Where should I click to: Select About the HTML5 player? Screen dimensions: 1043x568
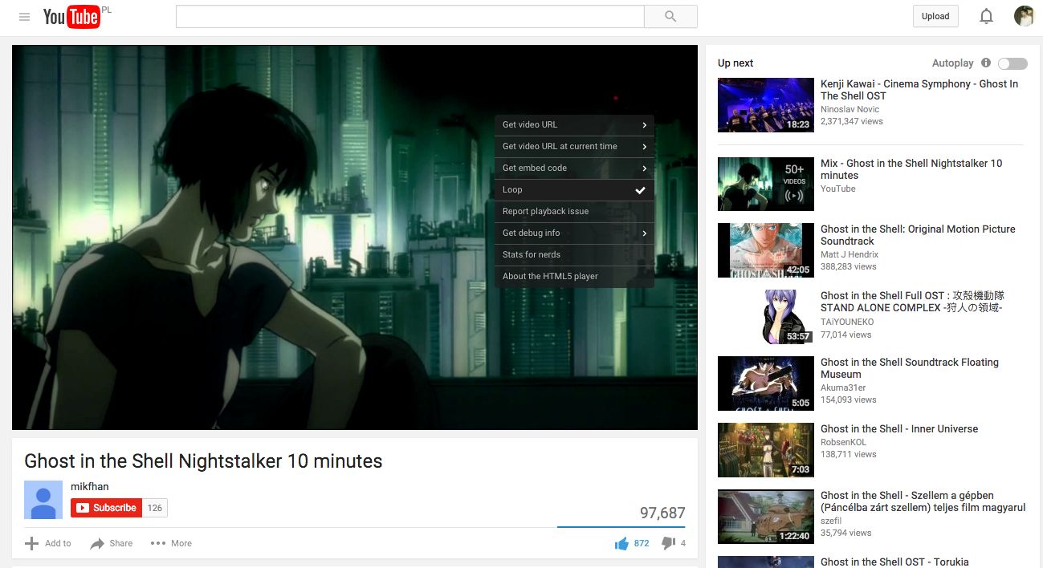point(574,277)
